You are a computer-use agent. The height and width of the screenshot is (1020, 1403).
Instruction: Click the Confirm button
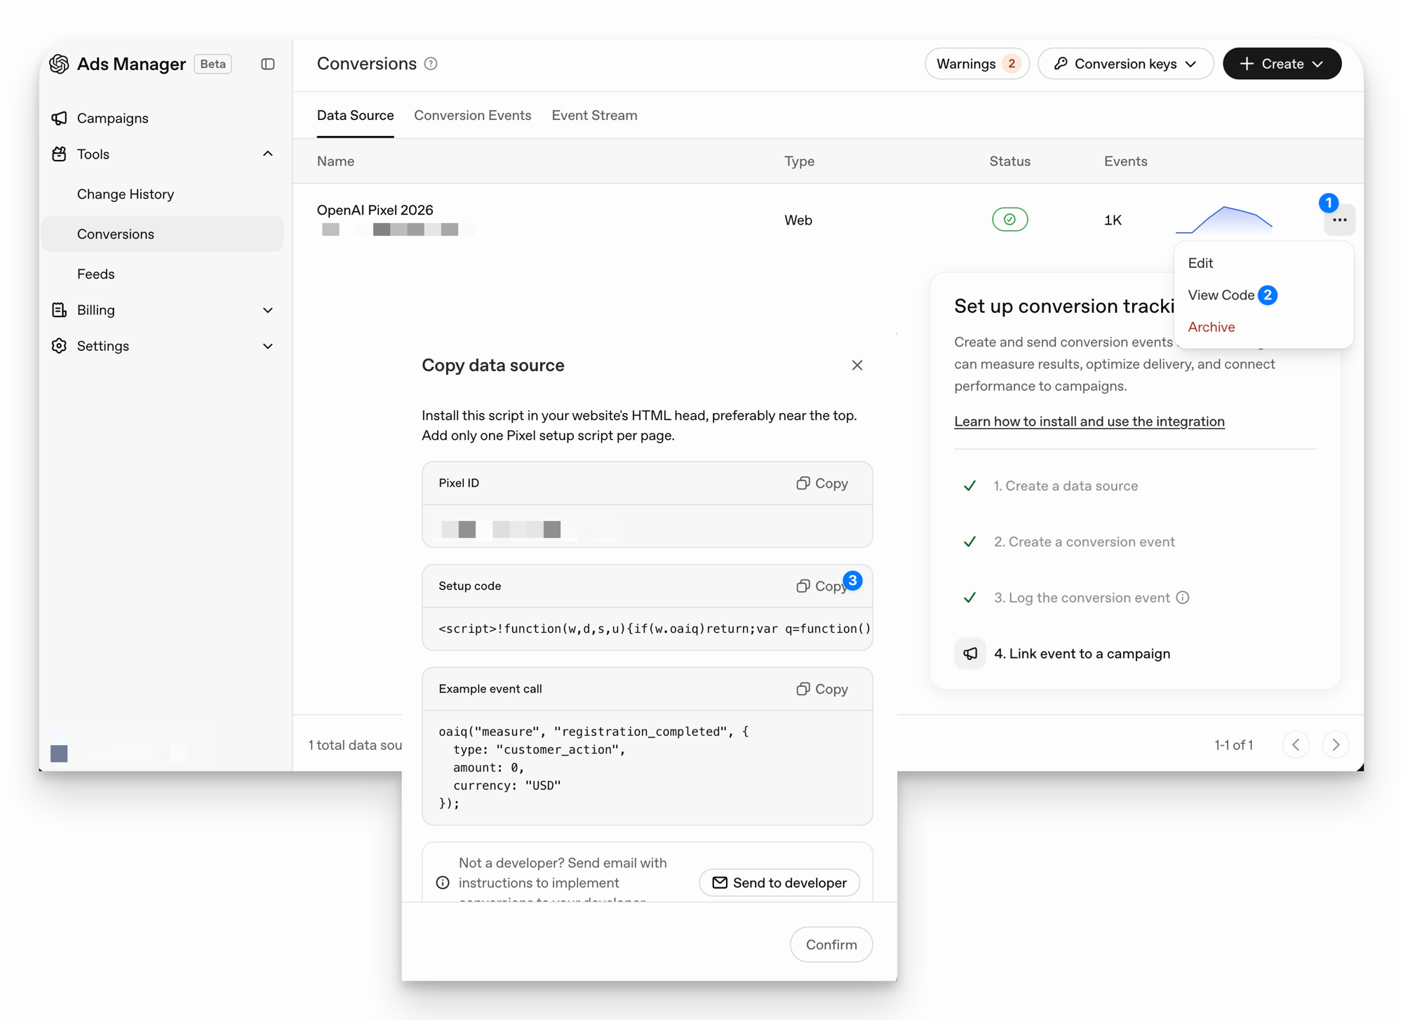pyautogui.click(x=831, y=944)
